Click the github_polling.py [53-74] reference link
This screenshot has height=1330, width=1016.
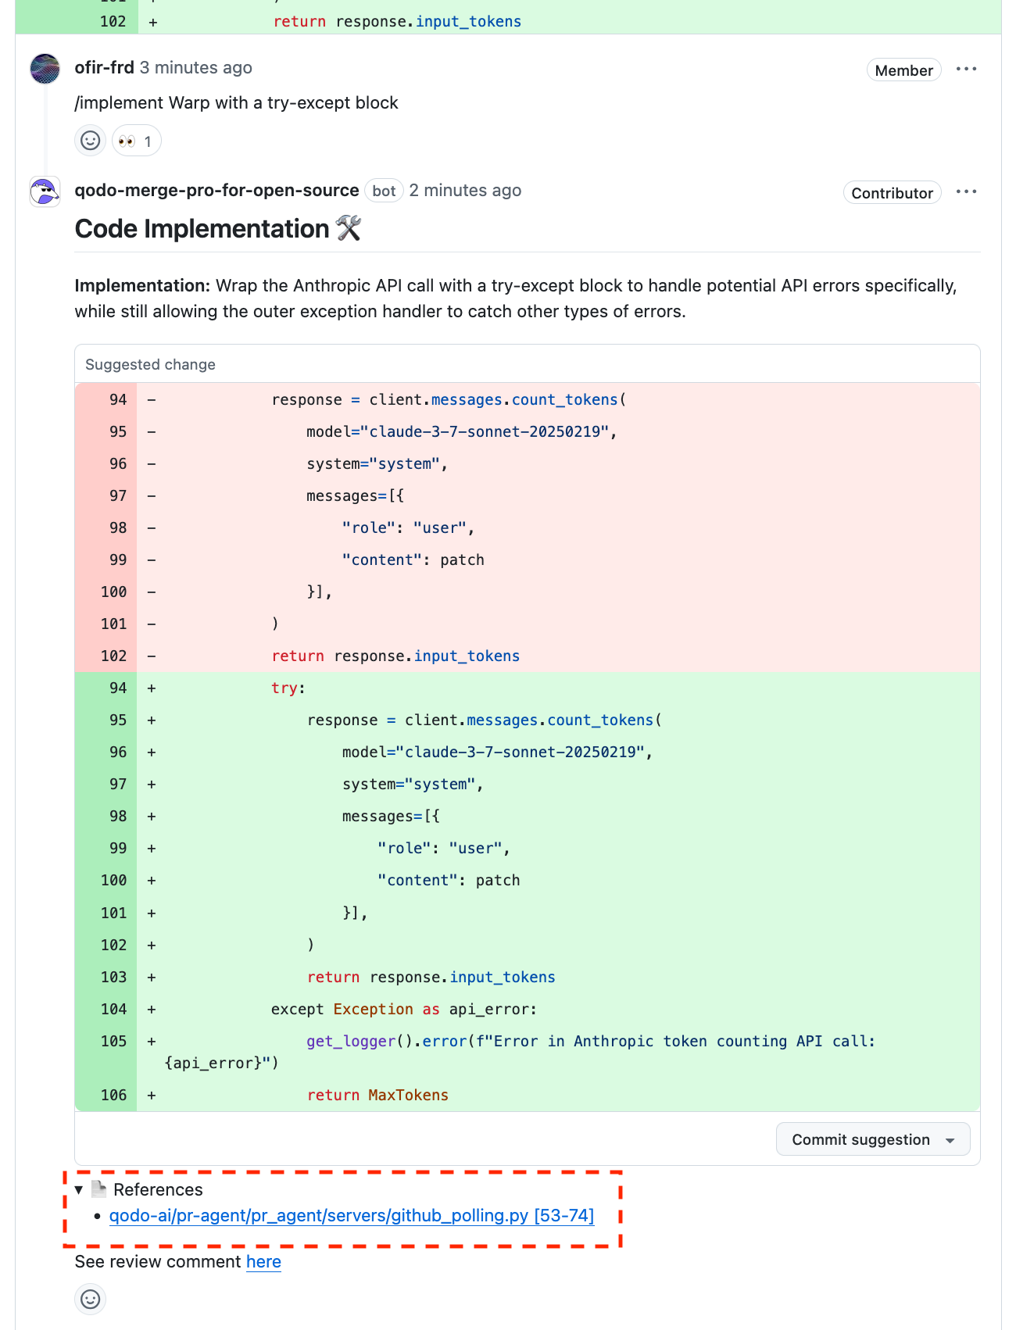[351, 1216]
